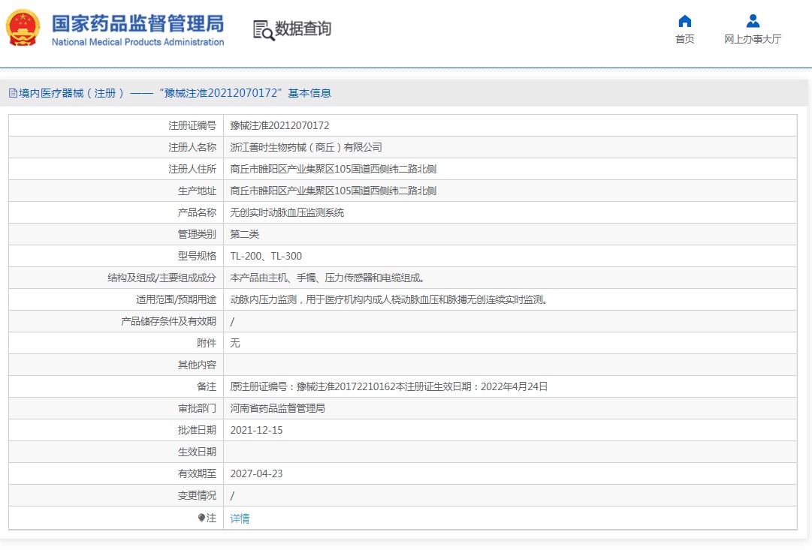Select registrant name 浙江善时生物药械（商丘）有限公司
The width and height of the screenshot is (812, 550).
[306, 147]
